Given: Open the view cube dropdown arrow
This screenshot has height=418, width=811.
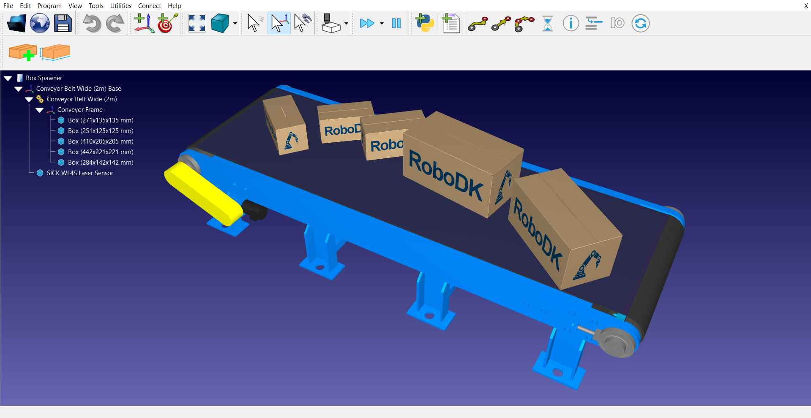Looking at the screenshot, I should (235, 24).
